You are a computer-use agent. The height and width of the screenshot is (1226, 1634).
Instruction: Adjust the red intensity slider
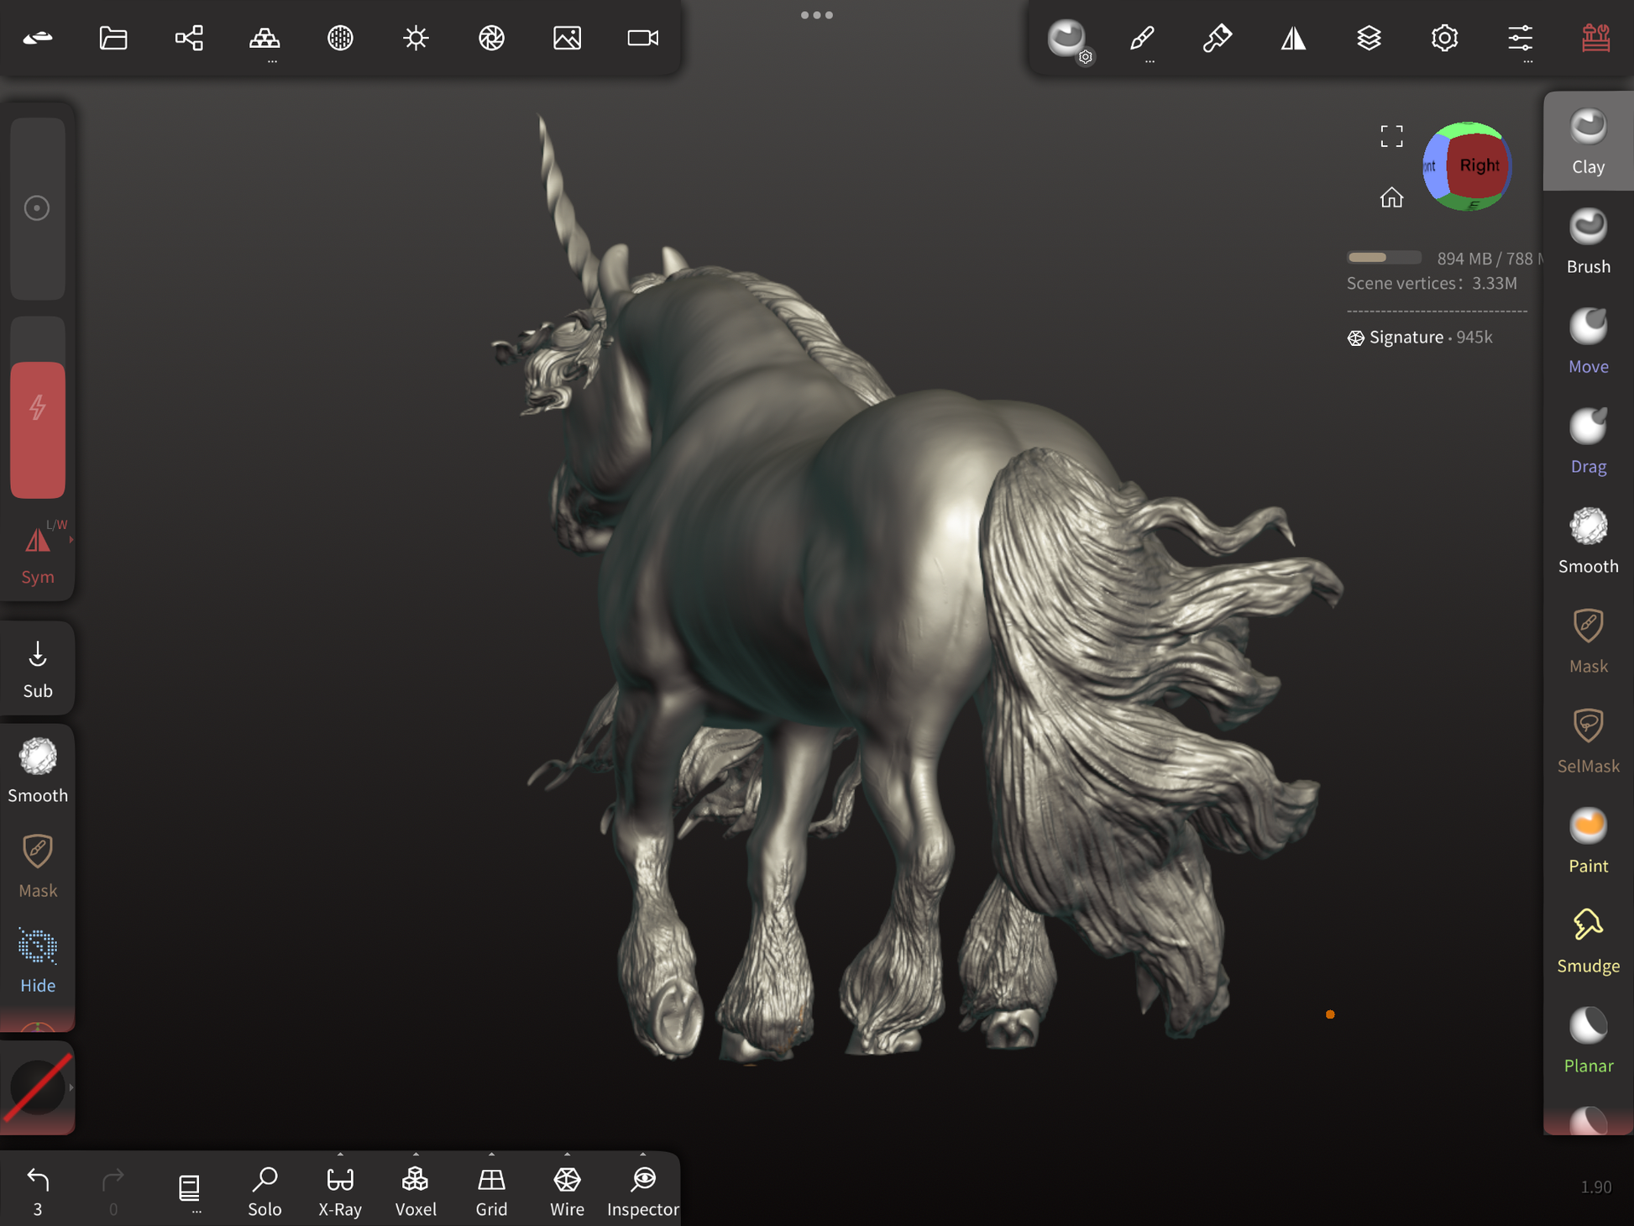click(38, 428)
